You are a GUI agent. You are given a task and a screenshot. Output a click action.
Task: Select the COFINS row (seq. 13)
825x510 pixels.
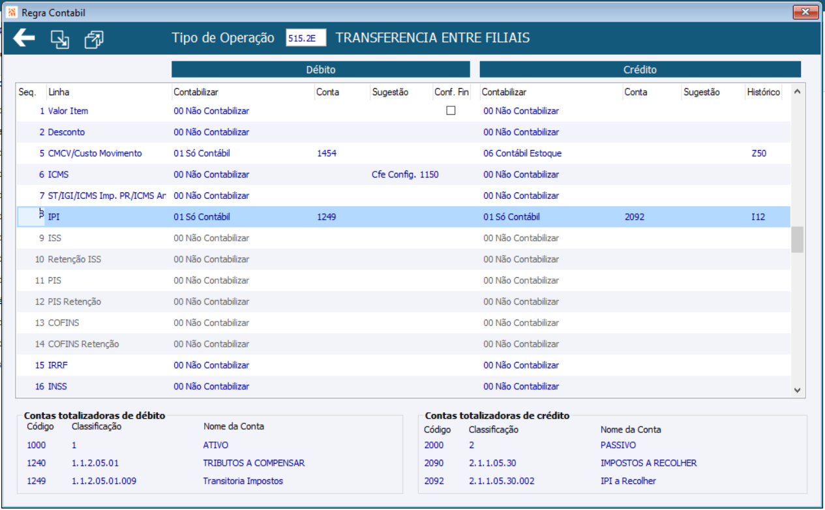(x=403, y=323)
